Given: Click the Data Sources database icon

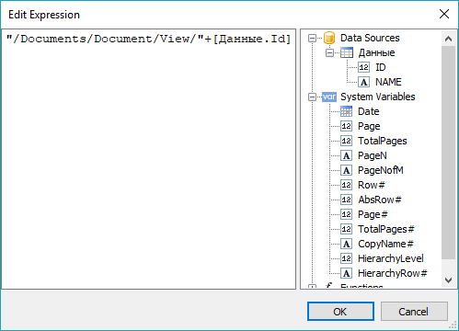Looking at the screenshot, I should pos(329,38).
